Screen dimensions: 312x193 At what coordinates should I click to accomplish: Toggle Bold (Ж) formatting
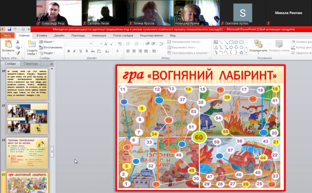[x=69, y=51]
